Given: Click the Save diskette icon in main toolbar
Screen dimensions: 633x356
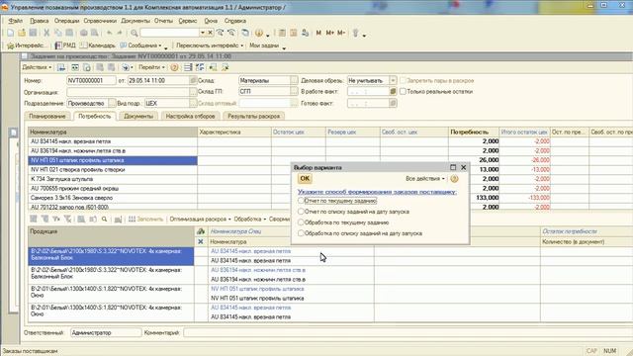Looking at the screenshot, I should pyautogui.click(x=33, y=33).
